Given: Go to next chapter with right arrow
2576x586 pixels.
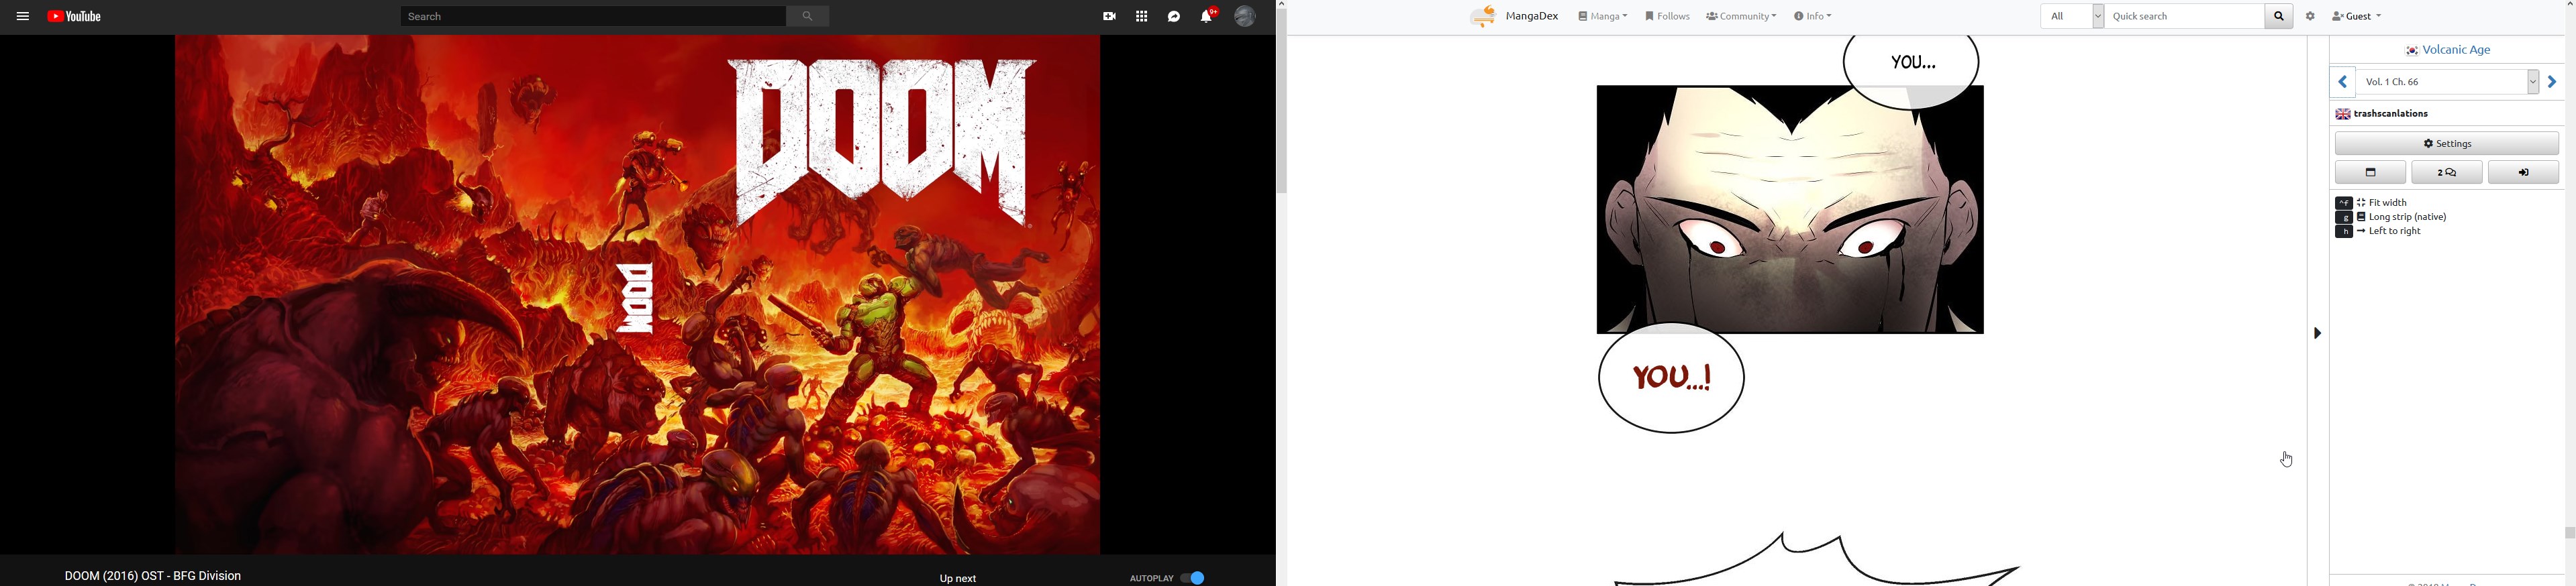Looking at the screenshot, I should pyautogui.click(x=2551, y=82).
